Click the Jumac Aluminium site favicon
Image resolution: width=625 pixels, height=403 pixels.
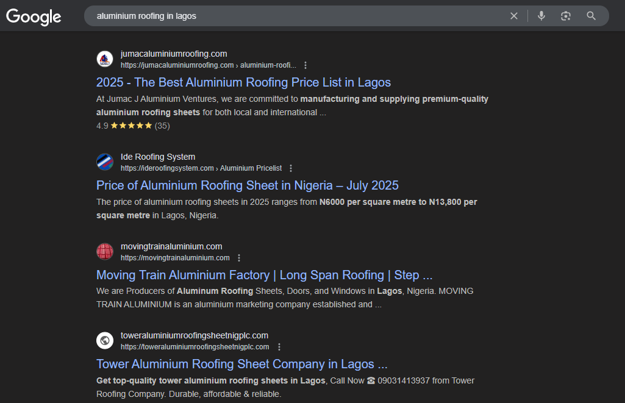105,59
